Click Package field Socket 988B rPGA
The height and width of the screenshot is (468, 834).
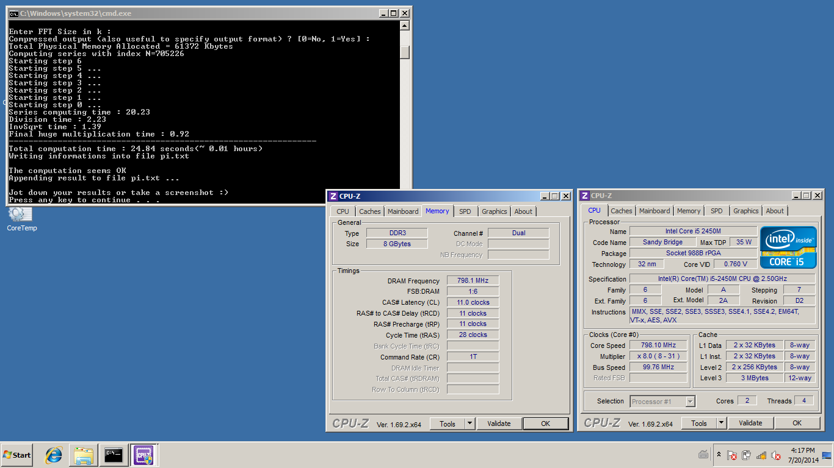pos(693,253)
